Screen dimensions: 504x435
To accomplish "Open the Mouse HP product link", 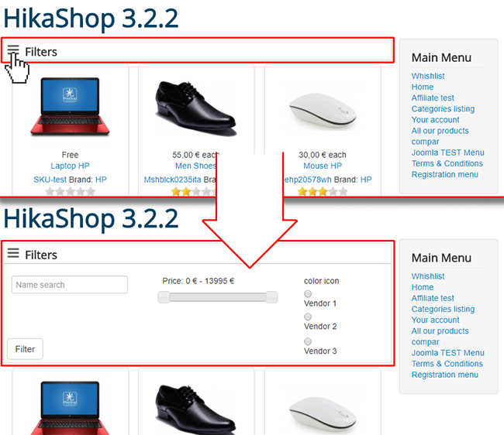I will click(x=323, y=166).
